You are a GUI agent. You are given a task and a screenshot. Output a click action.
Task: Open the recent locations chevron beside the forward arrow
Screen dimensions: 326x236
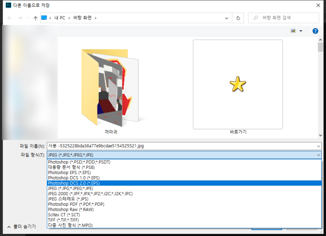(28, 18)
